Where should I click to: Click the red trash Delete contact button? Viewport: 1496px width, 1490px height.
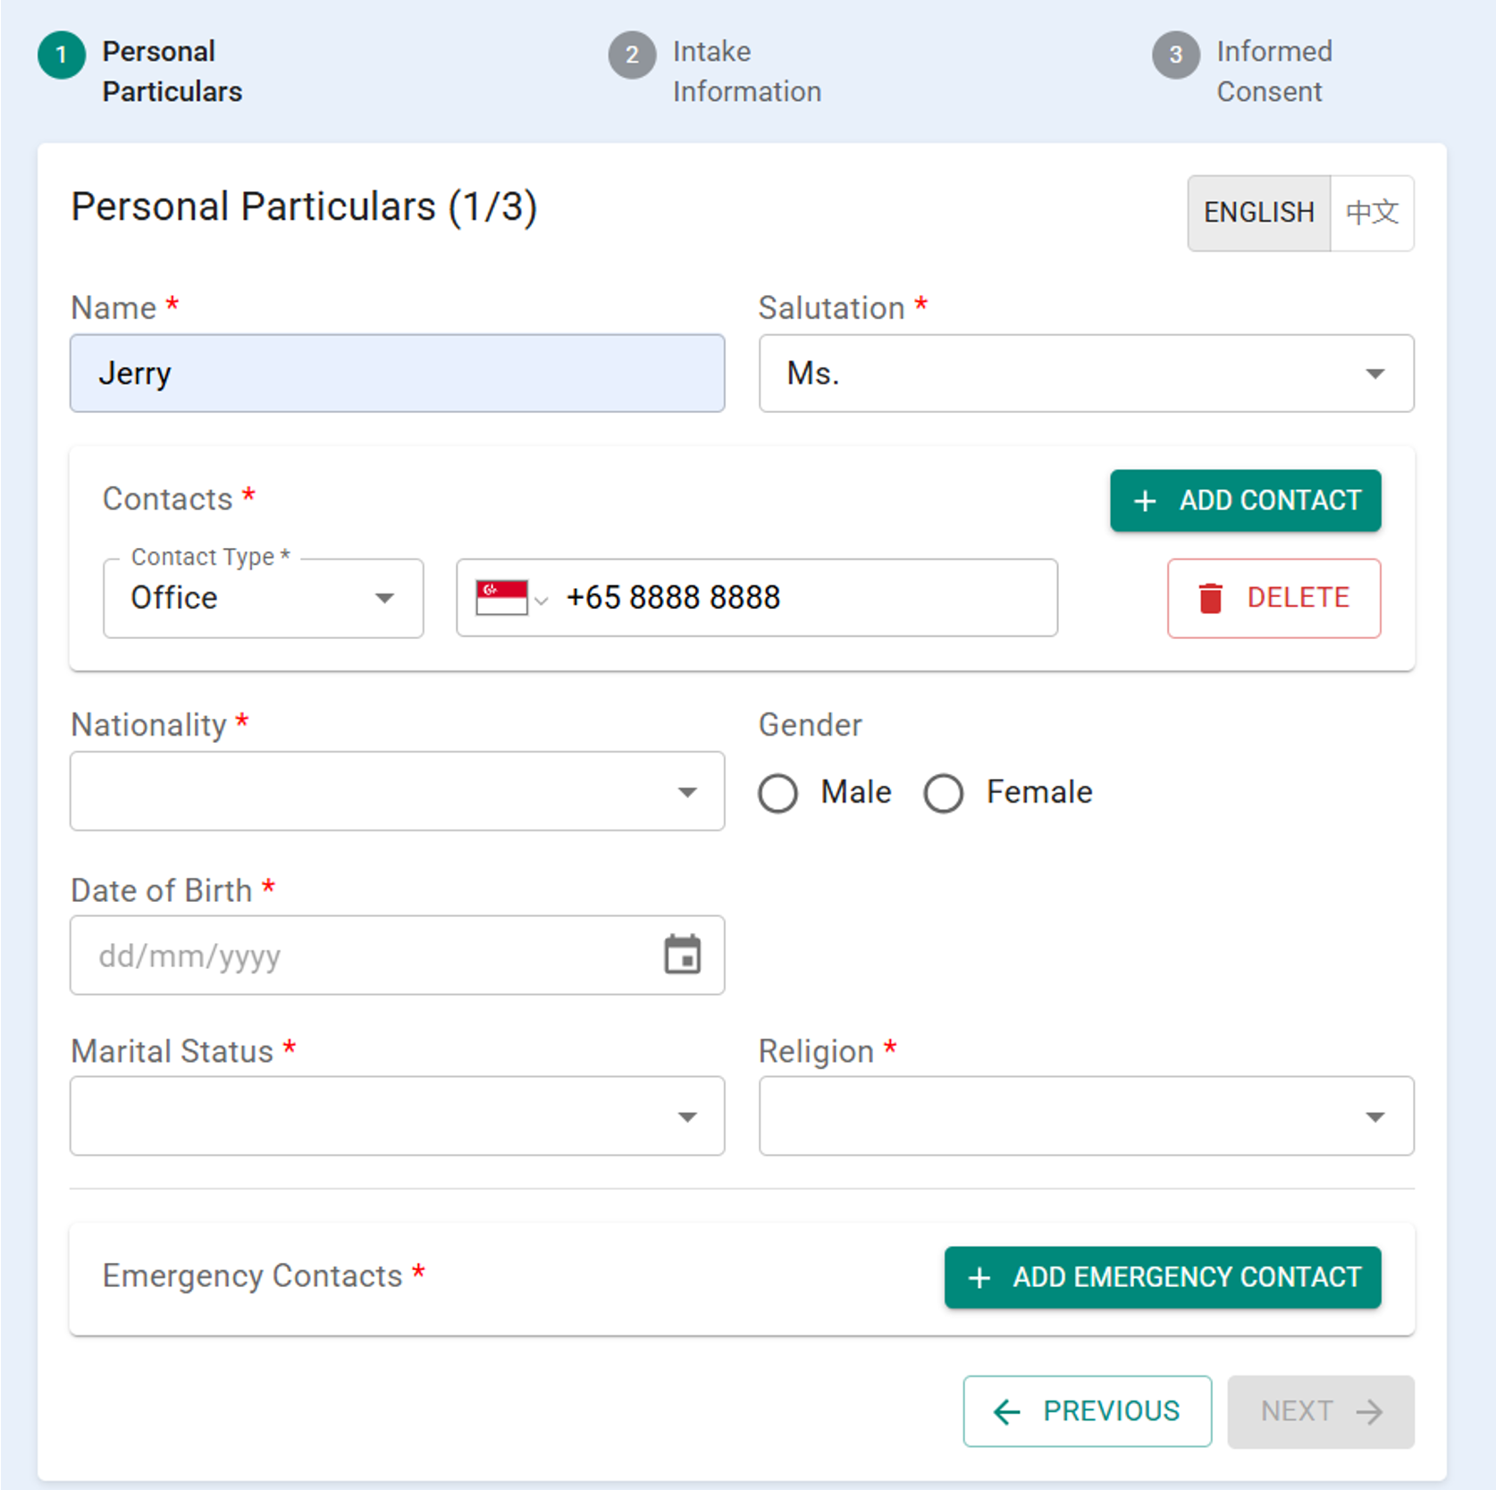click(x=1273, y=598)
